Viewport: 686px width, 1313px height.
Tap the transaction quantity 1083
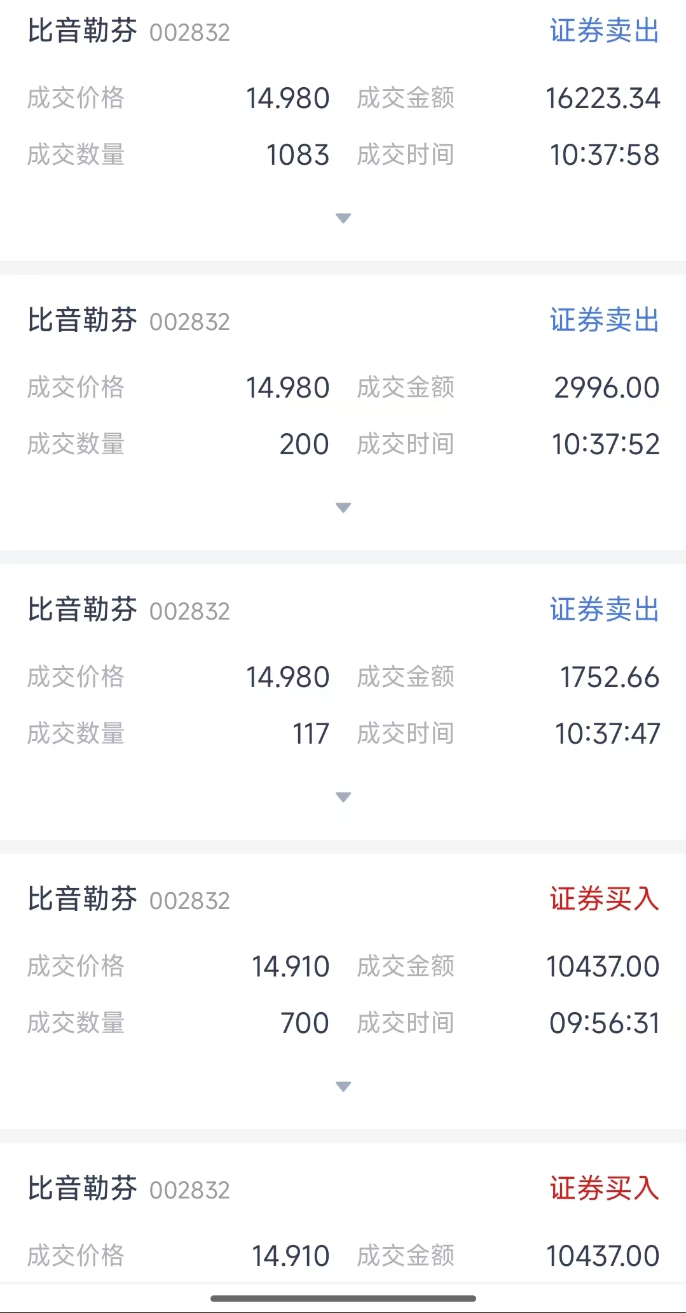[x=298, y=155]
